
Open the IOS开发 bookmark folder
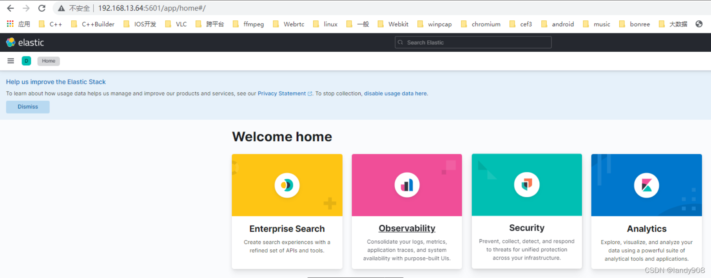coord(140,24)
